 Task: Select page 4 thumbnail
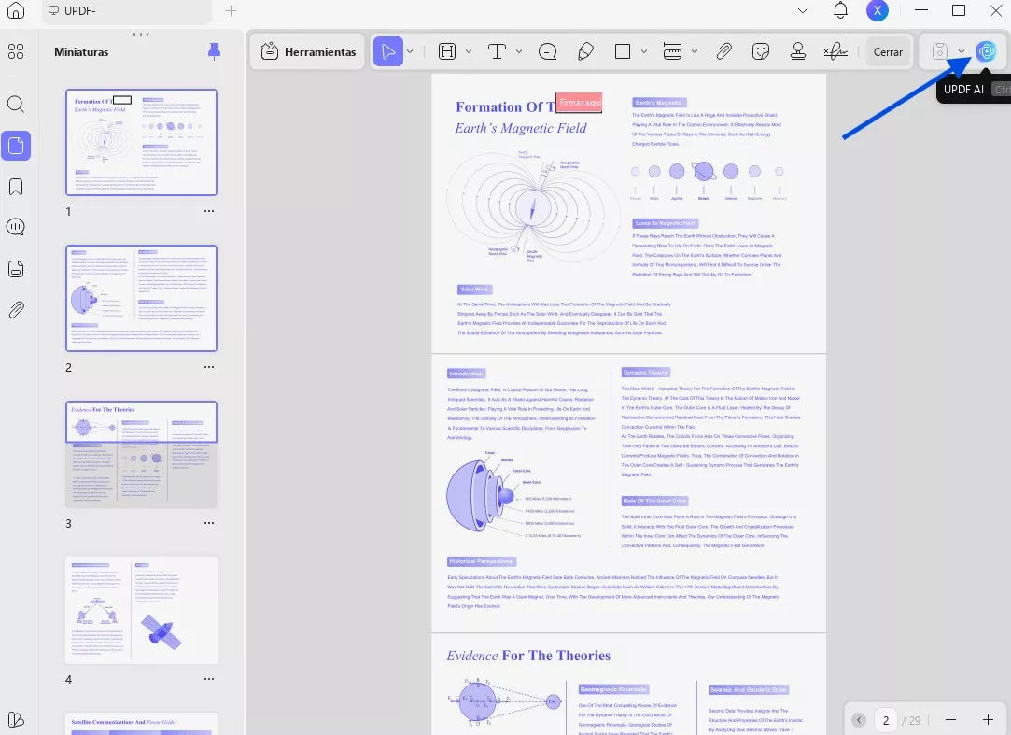[141, 611]
